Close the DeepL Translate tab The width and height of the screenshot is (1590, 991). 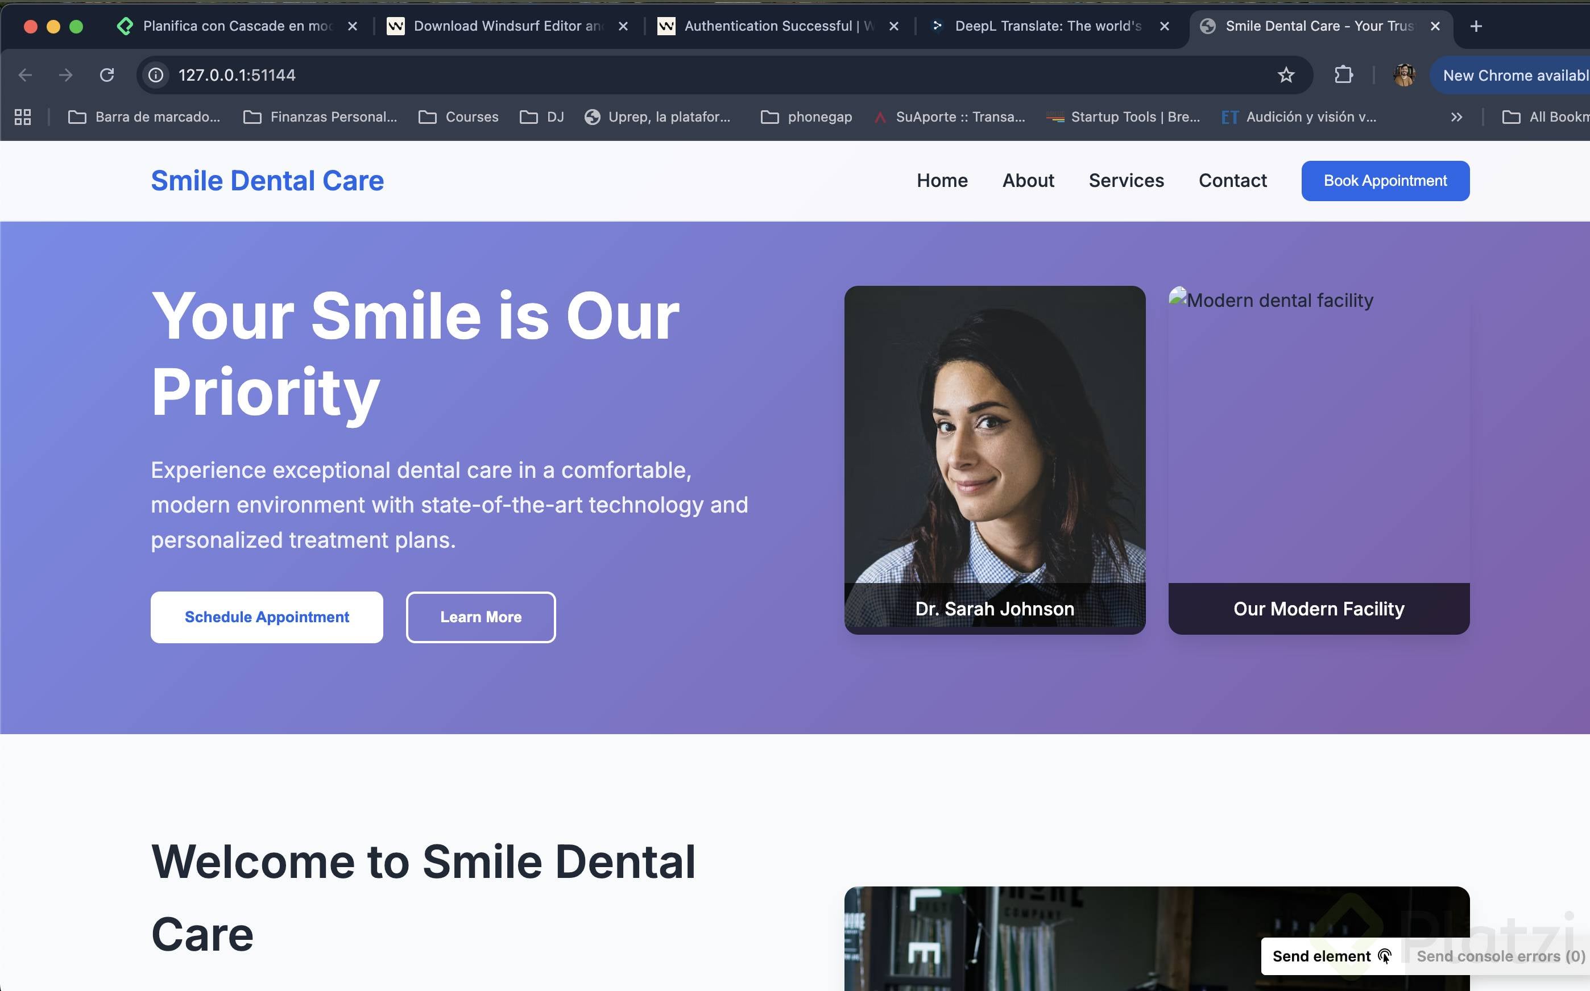tap(1164, 26)
